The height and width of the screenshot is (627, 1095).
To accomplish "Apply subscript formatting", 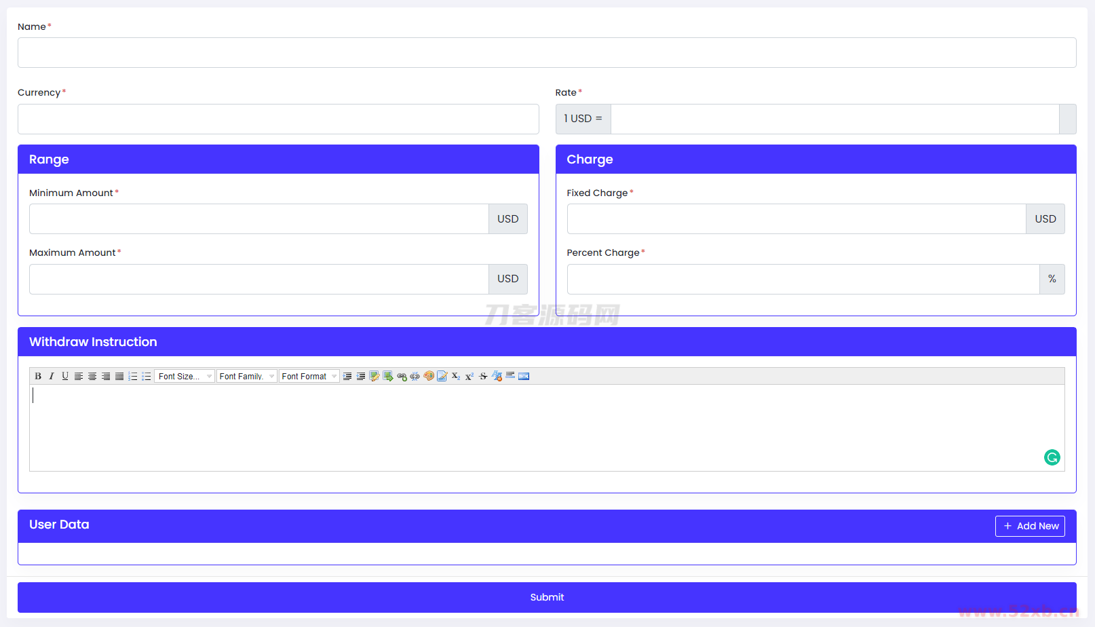I will (456, 377).
